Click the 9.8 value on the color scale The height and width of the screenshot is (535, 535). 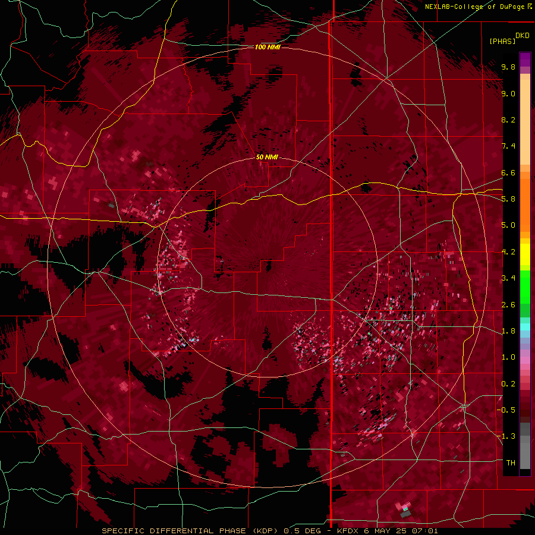click(x=508, y=67)
